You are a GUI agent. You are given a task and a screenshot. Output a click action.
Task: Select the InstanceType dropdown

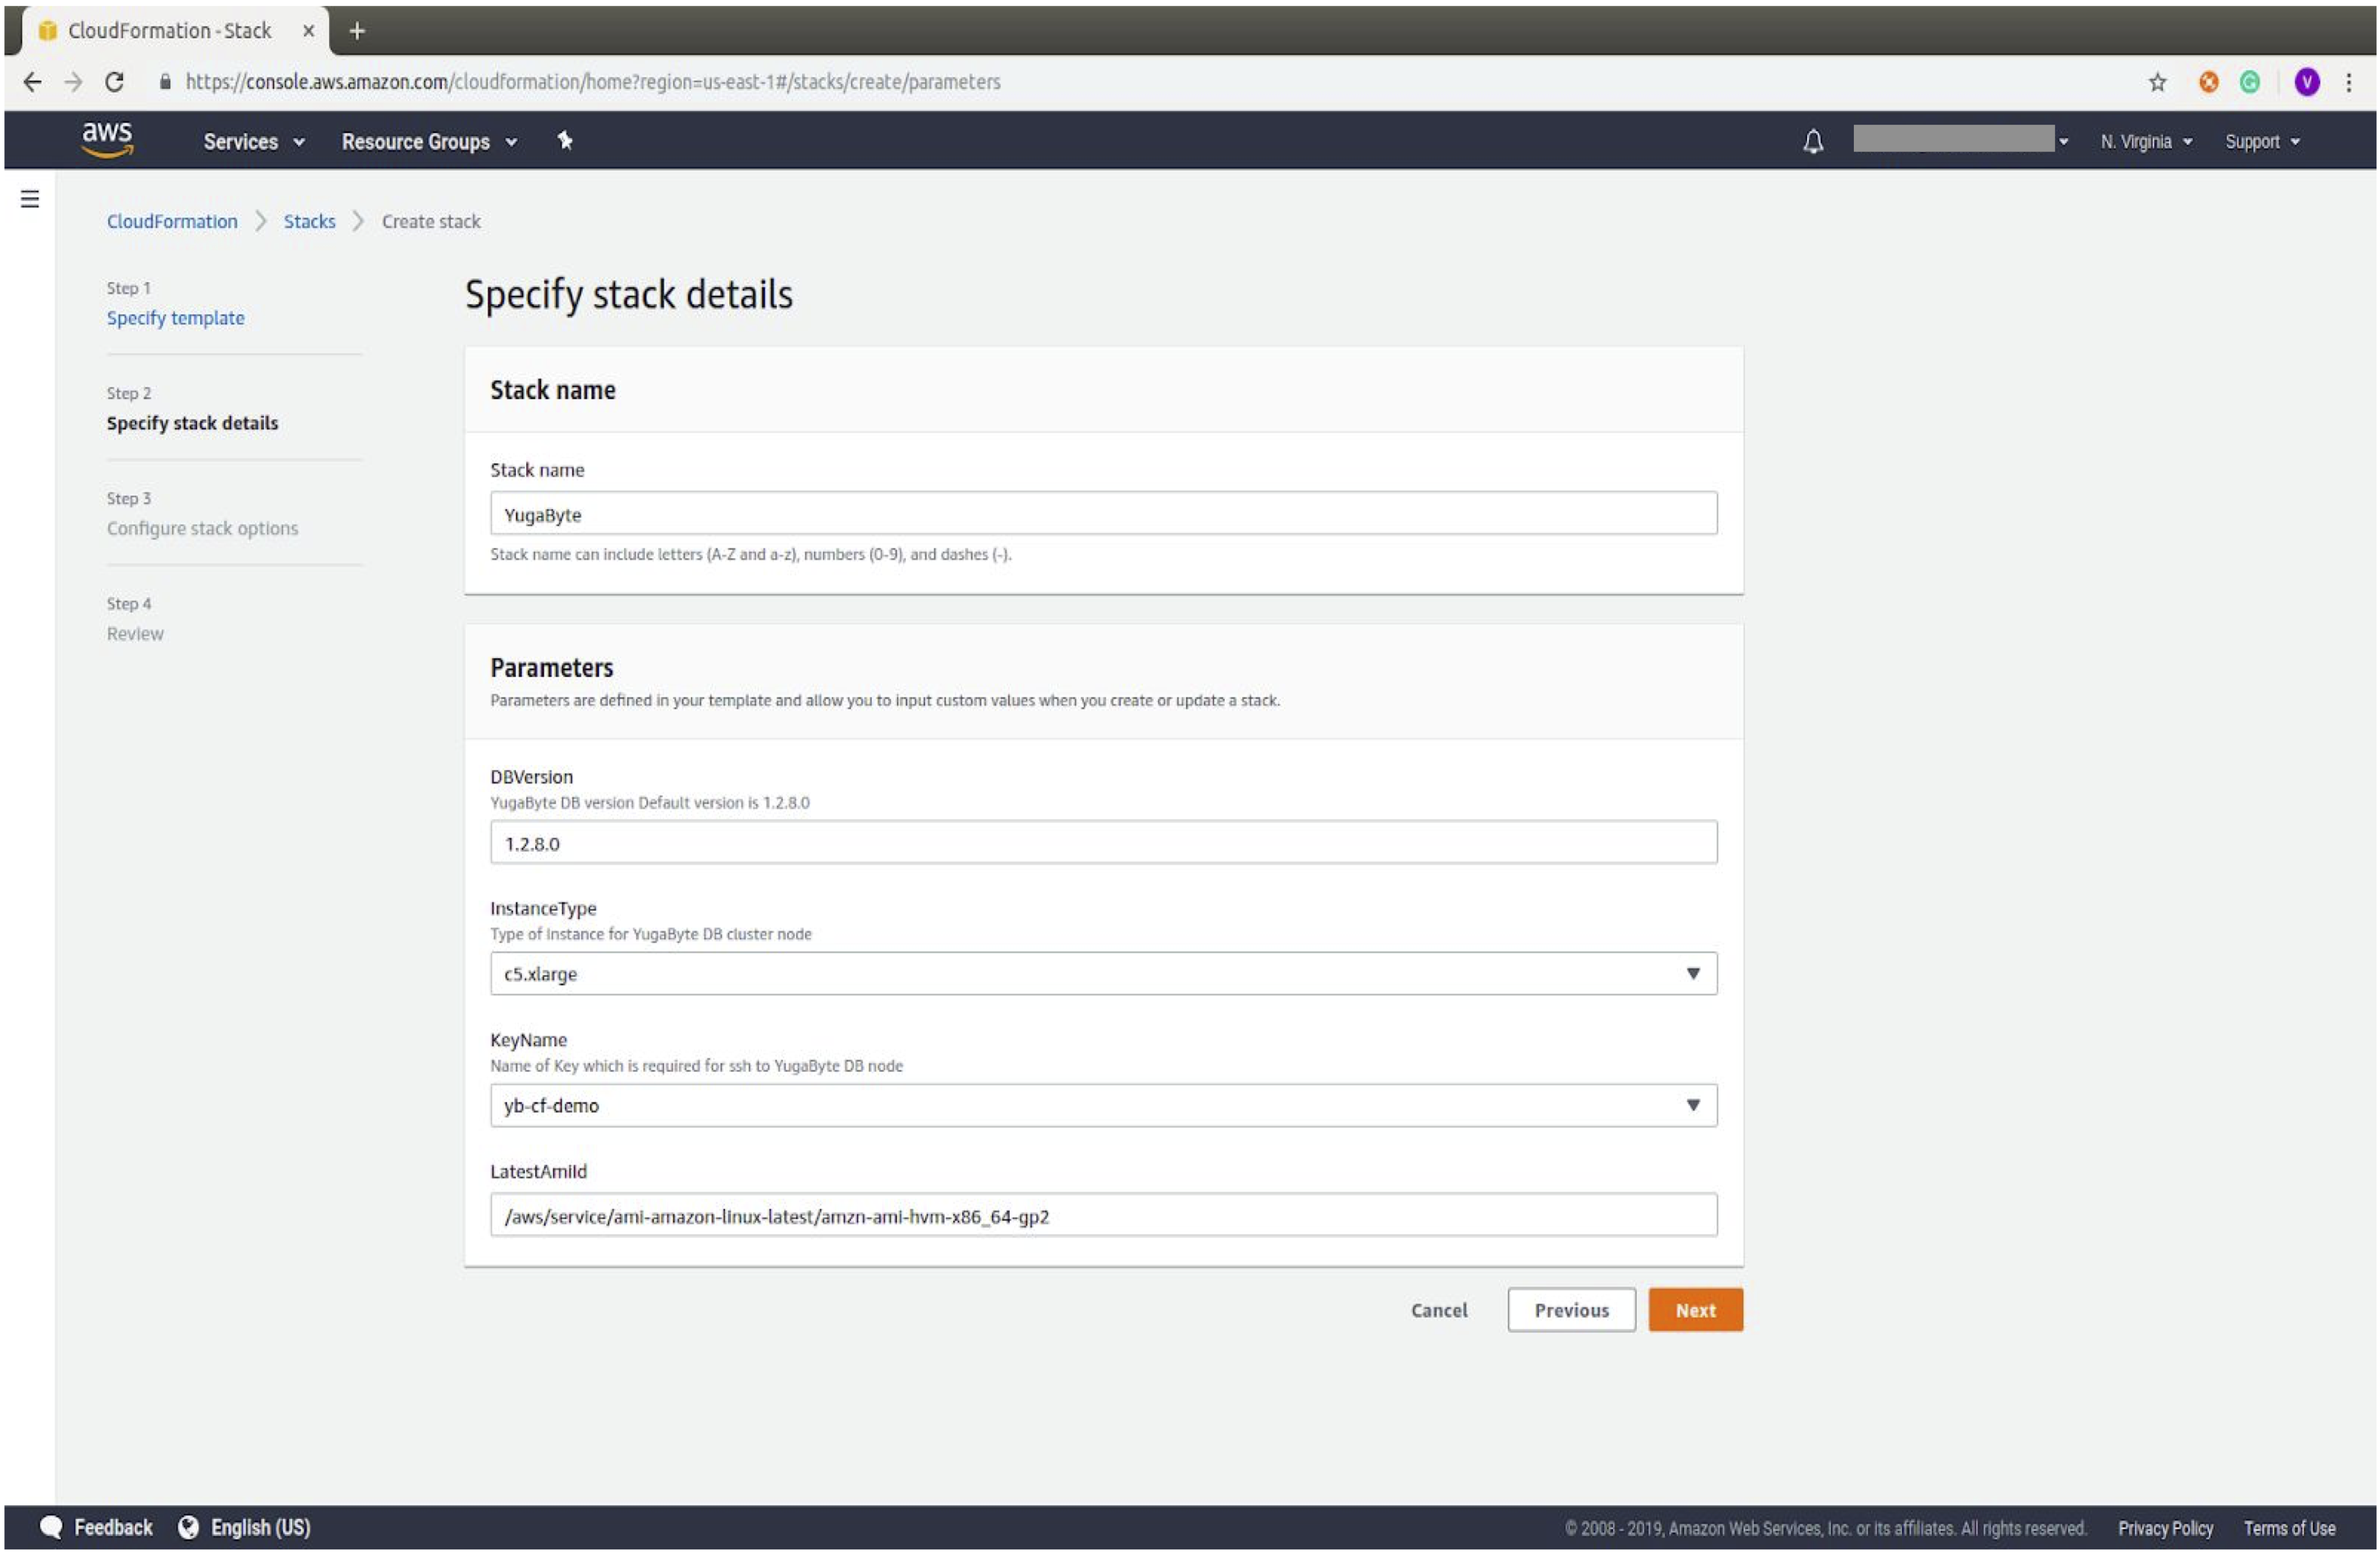1103,973
